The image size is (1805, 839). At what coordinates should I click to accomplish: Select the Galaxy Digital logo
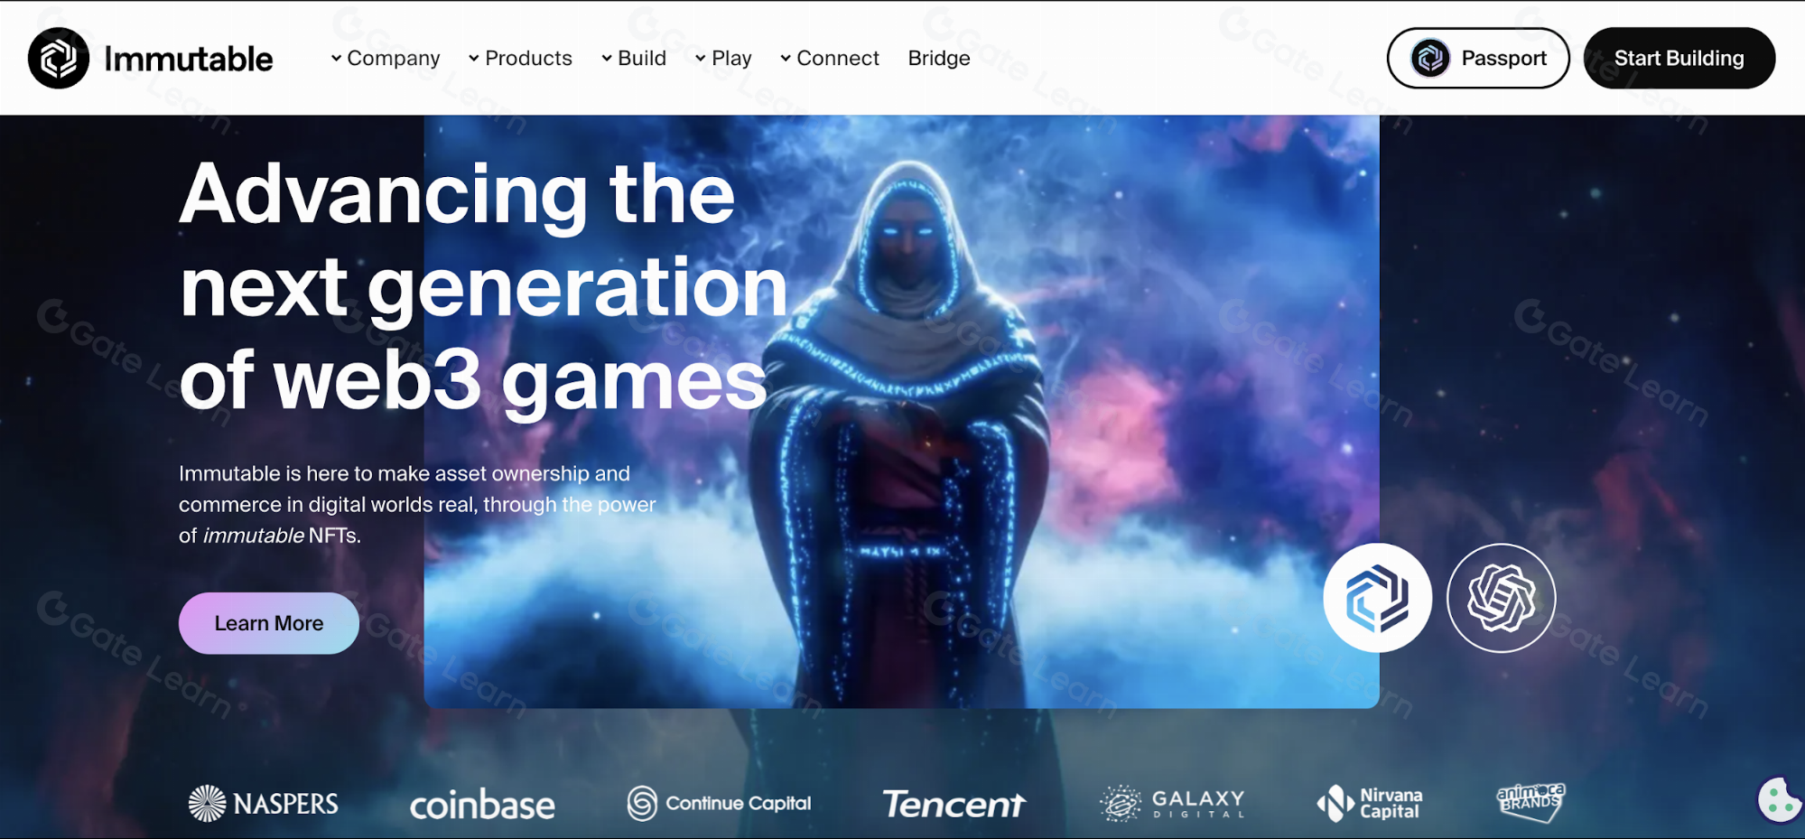(x=1172, y=803)
